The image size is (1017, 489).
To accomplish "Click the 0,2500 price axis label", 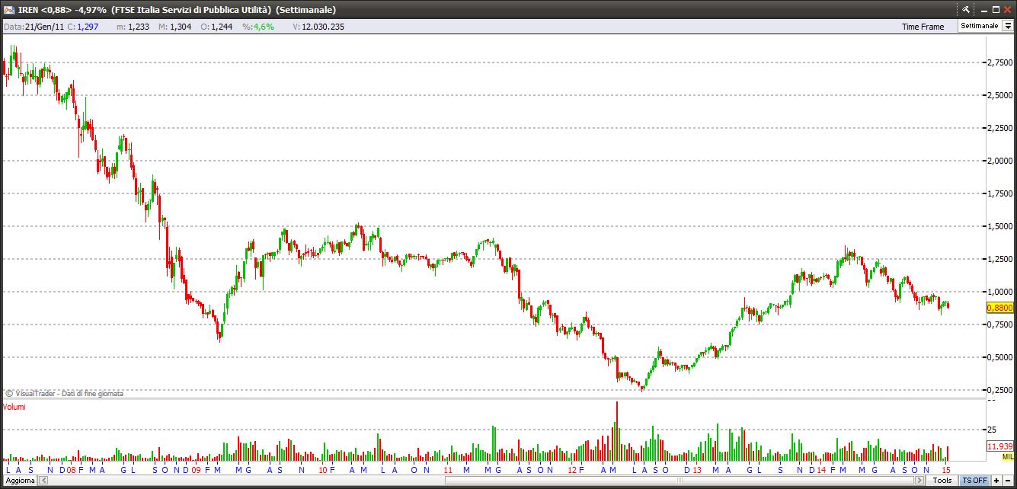I will click(x=999, y=390).
